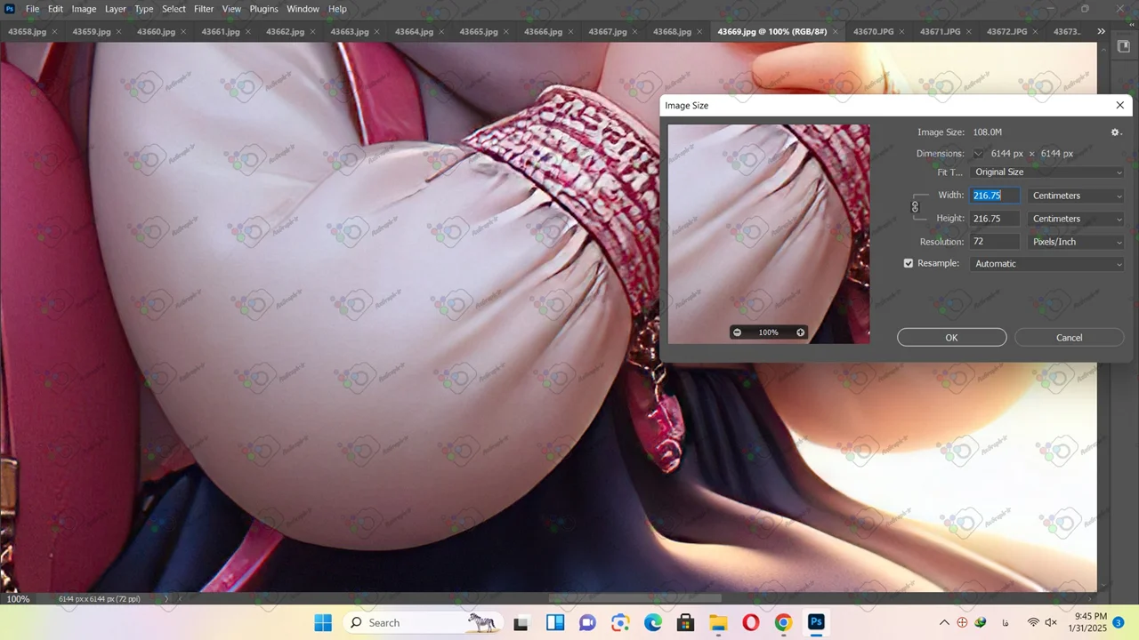1139x640 pixels.
Task: Click the OK button
Action: pos(951,338)
